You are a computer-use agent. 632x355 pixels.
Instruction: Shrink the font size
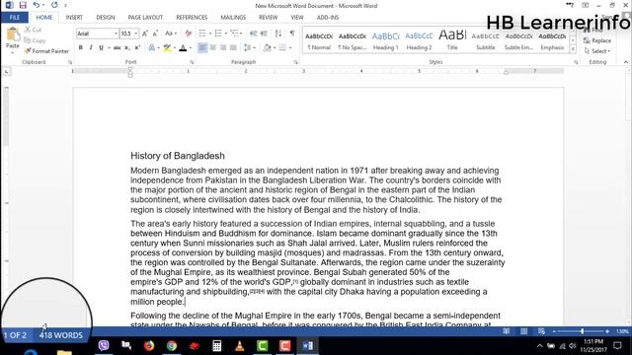pyautogui.click(x=155, y=34)
